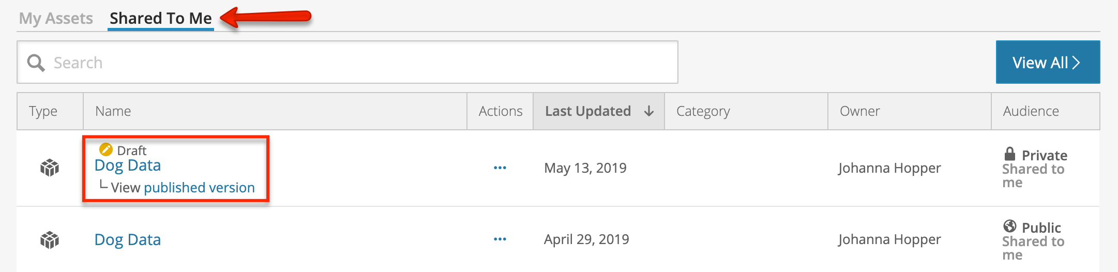Click the Public globe icon
The height and width of the screenshot is (272, 1118).
pyautogui.click(x=1009, y=226)
